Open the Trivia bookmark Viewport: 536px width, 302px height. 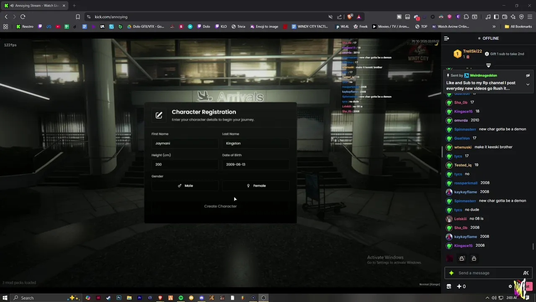click(238, 26)
